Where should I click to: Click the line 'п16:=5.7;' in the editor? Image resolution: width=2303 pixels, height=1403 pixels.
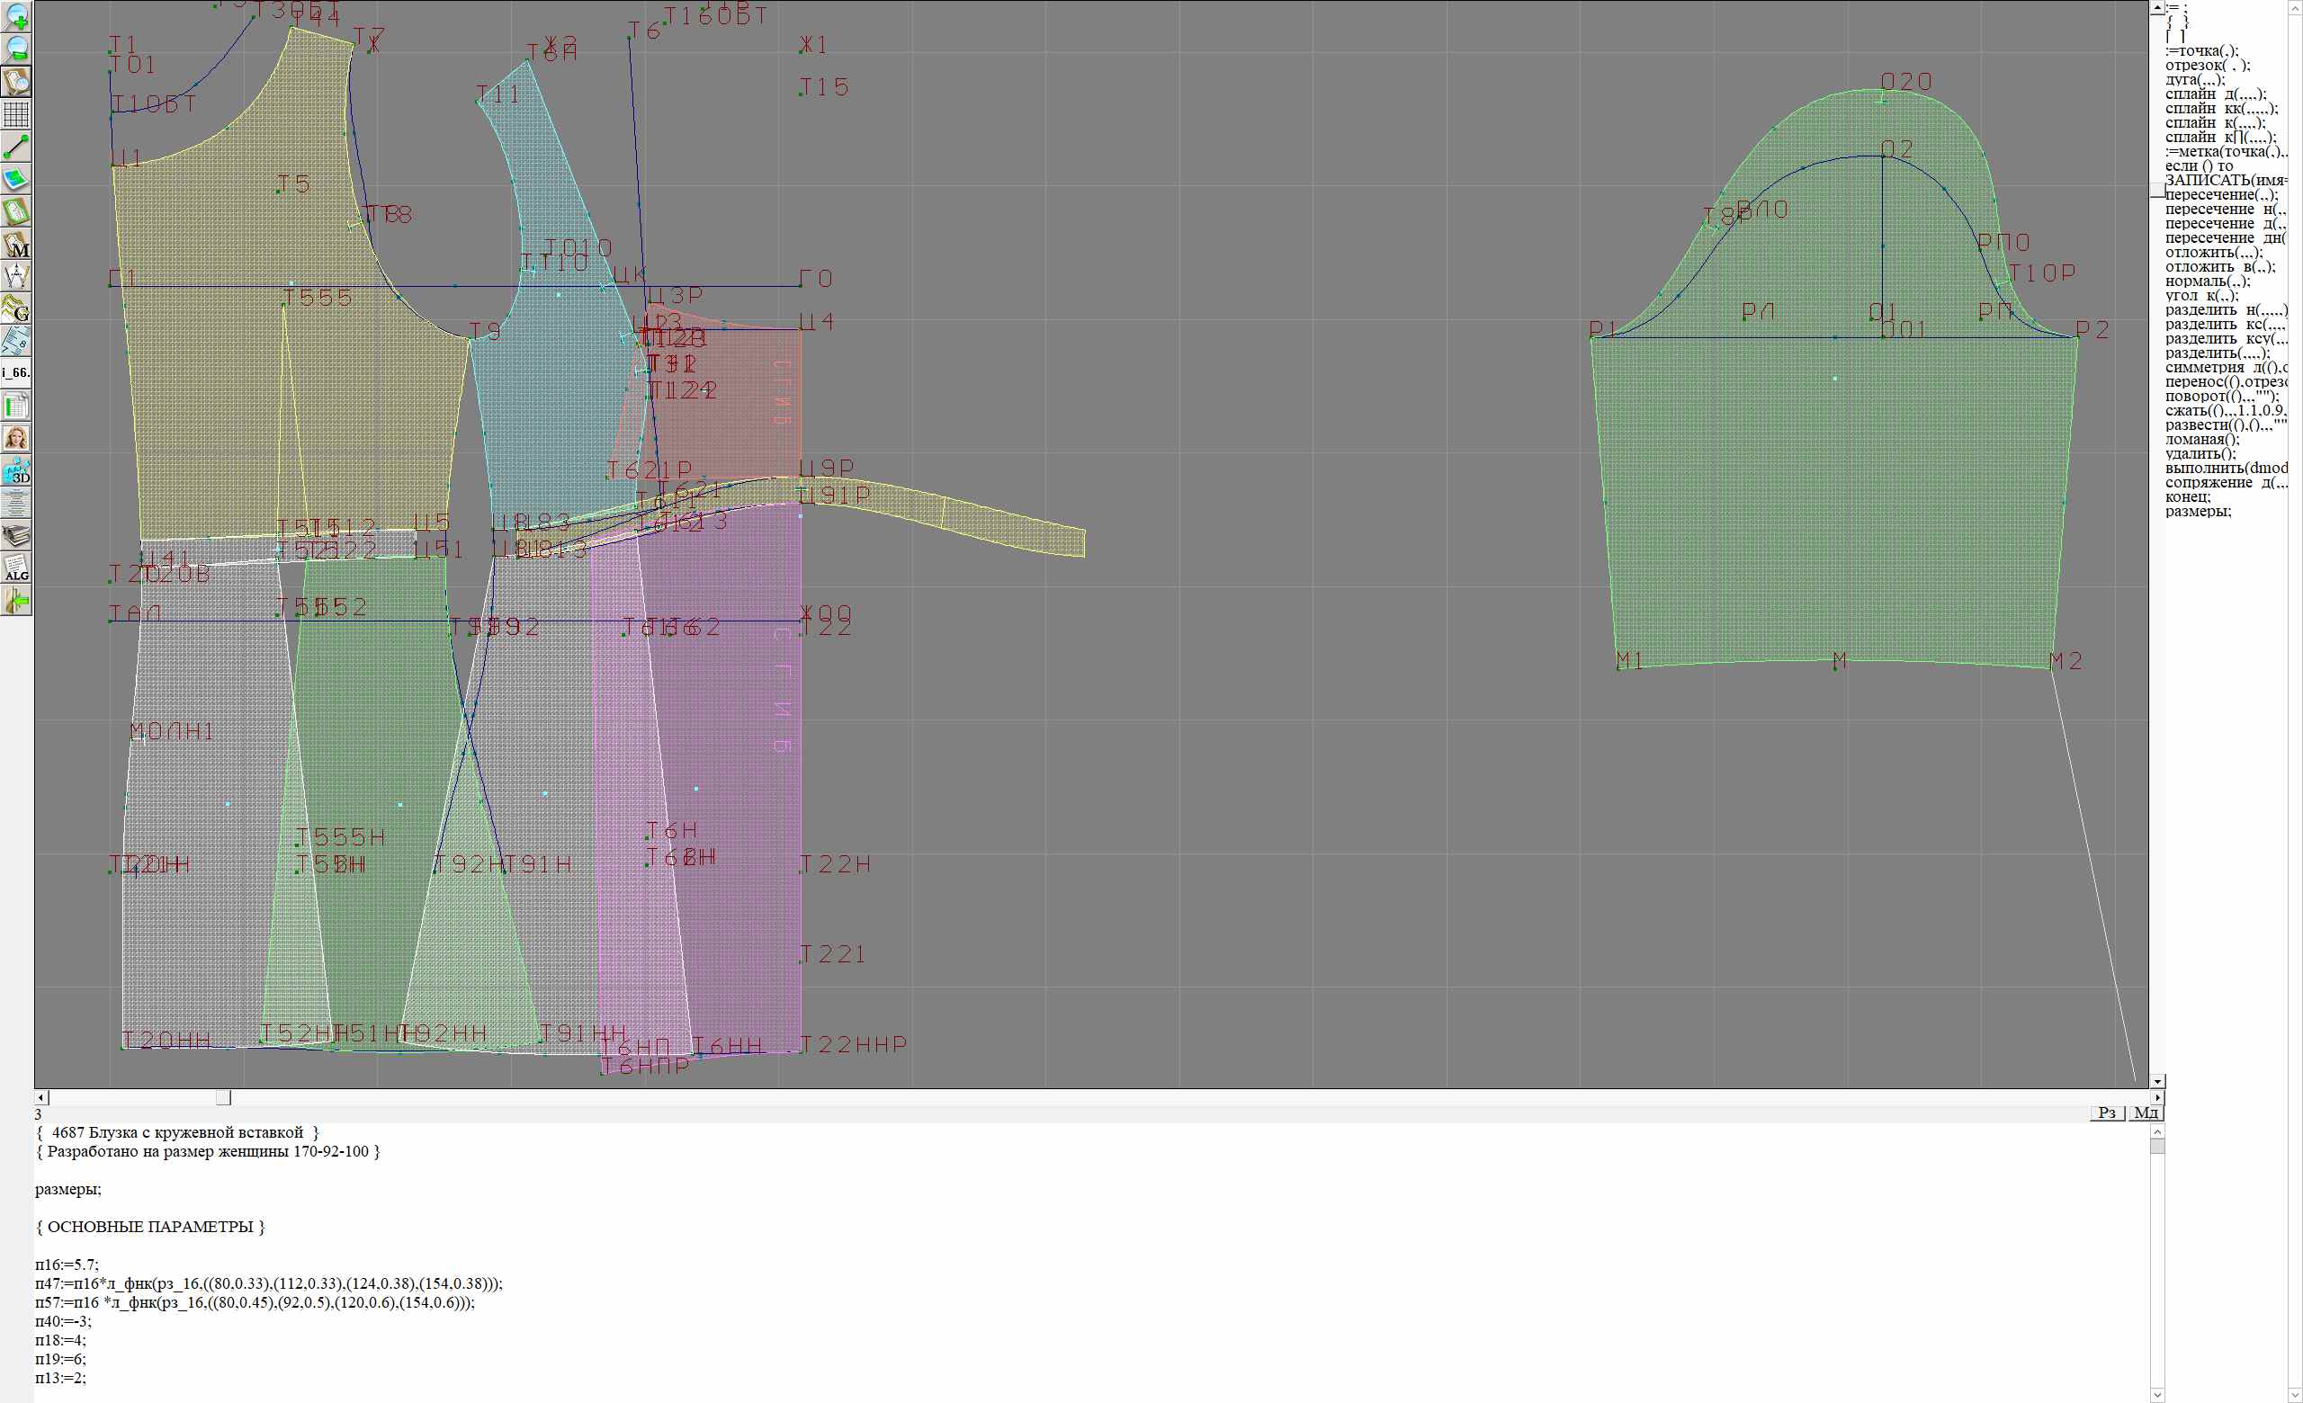coord(67,1264)
